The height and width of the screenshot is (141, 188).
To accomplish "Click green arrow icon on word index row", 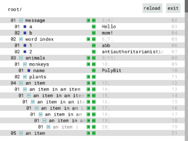I will 89,39.
